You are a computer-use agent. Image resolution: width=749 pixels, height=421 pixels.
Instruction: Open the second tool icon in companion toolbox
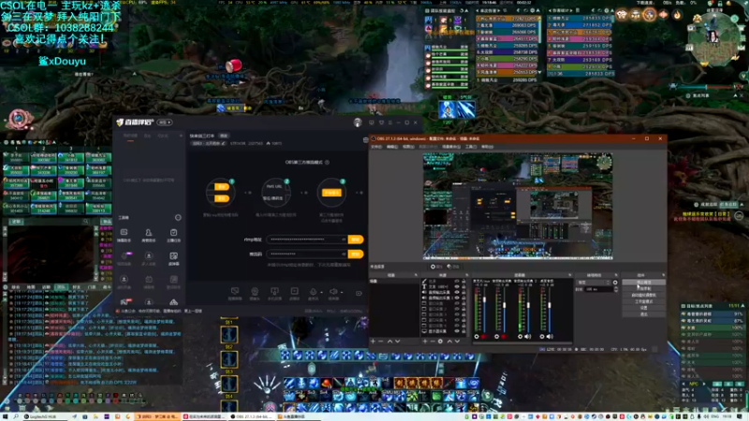(x=149, y=232)
